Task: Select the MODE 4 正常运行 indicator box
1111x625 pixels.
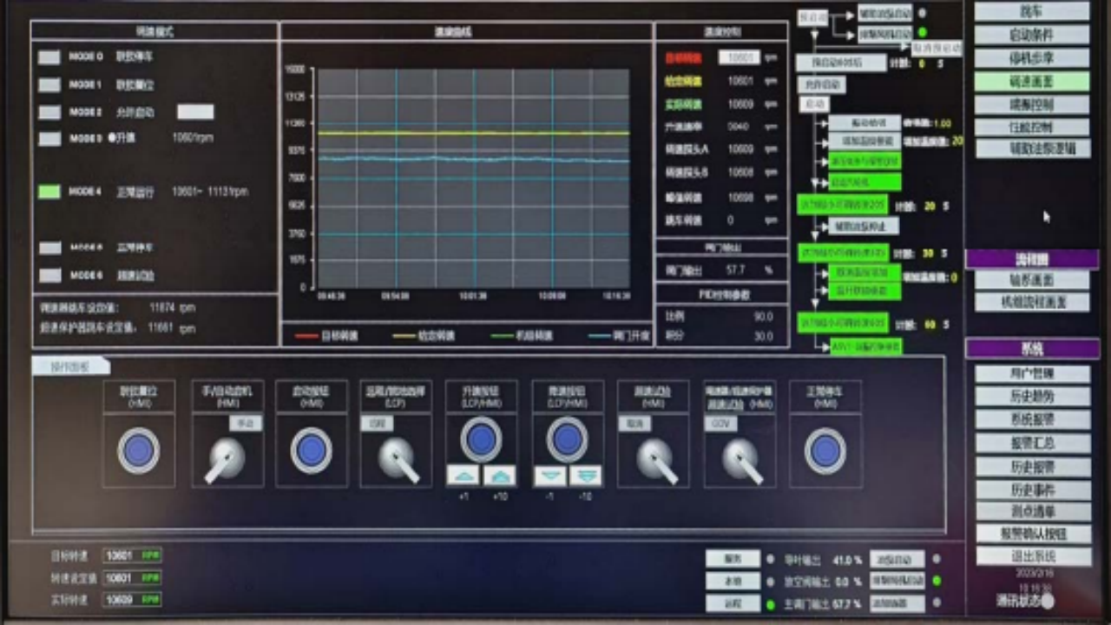Action: (x=49, y=192)
